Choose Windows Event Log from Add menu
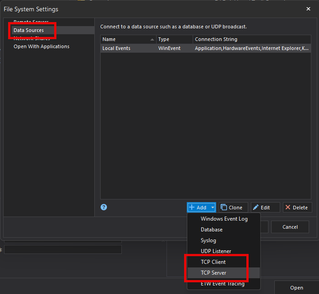Image resolution: width=319 pixels, height=294 pixels. click(224, 219)
